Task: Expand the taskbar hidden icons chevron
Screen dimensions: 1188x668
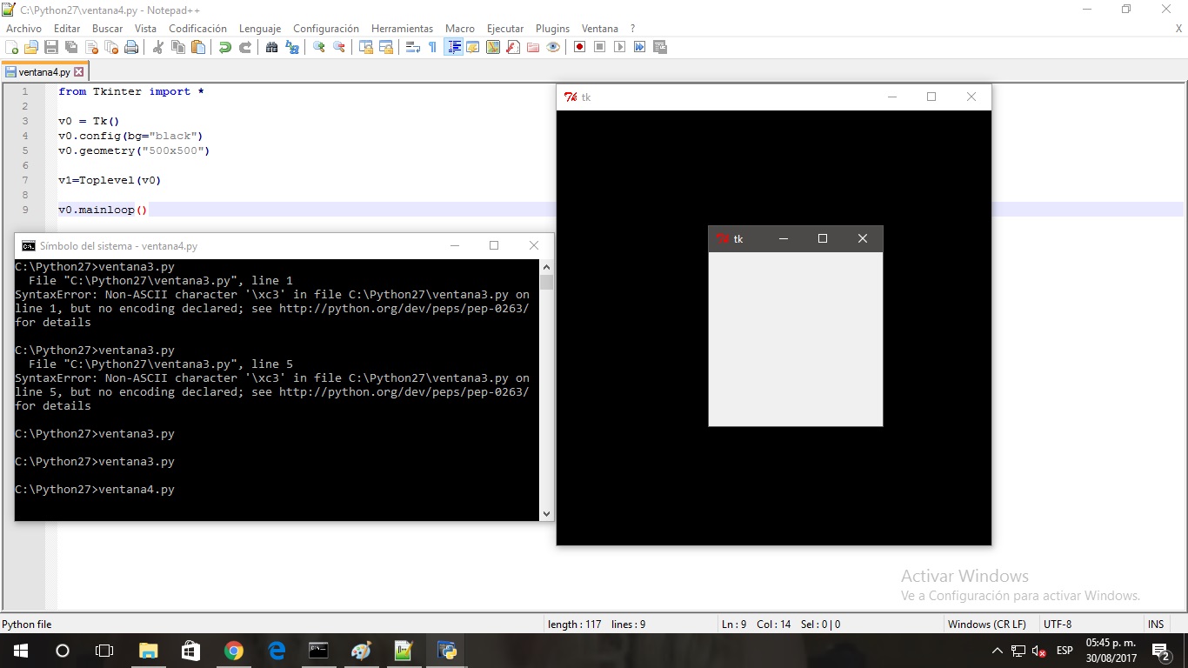Action: [997, 650]
